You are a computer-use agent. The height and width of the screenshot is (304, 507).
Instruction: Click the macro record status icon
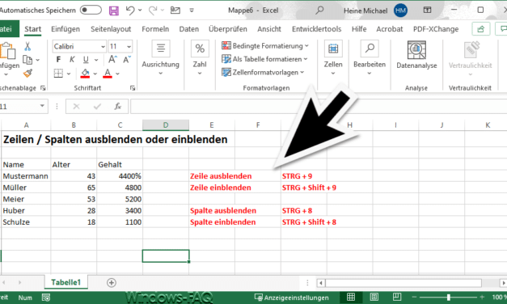(x=46, y=298)
